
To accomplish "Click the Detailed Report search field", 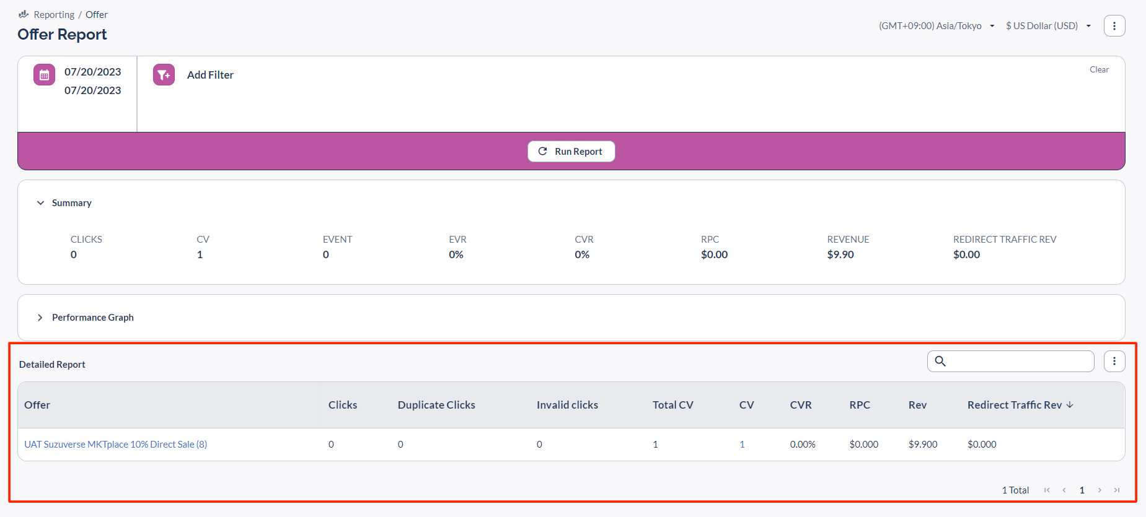I will click(x=1020, y=361).
